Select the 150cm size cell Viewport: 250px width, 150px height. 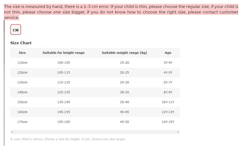click(x=22, y=102)
